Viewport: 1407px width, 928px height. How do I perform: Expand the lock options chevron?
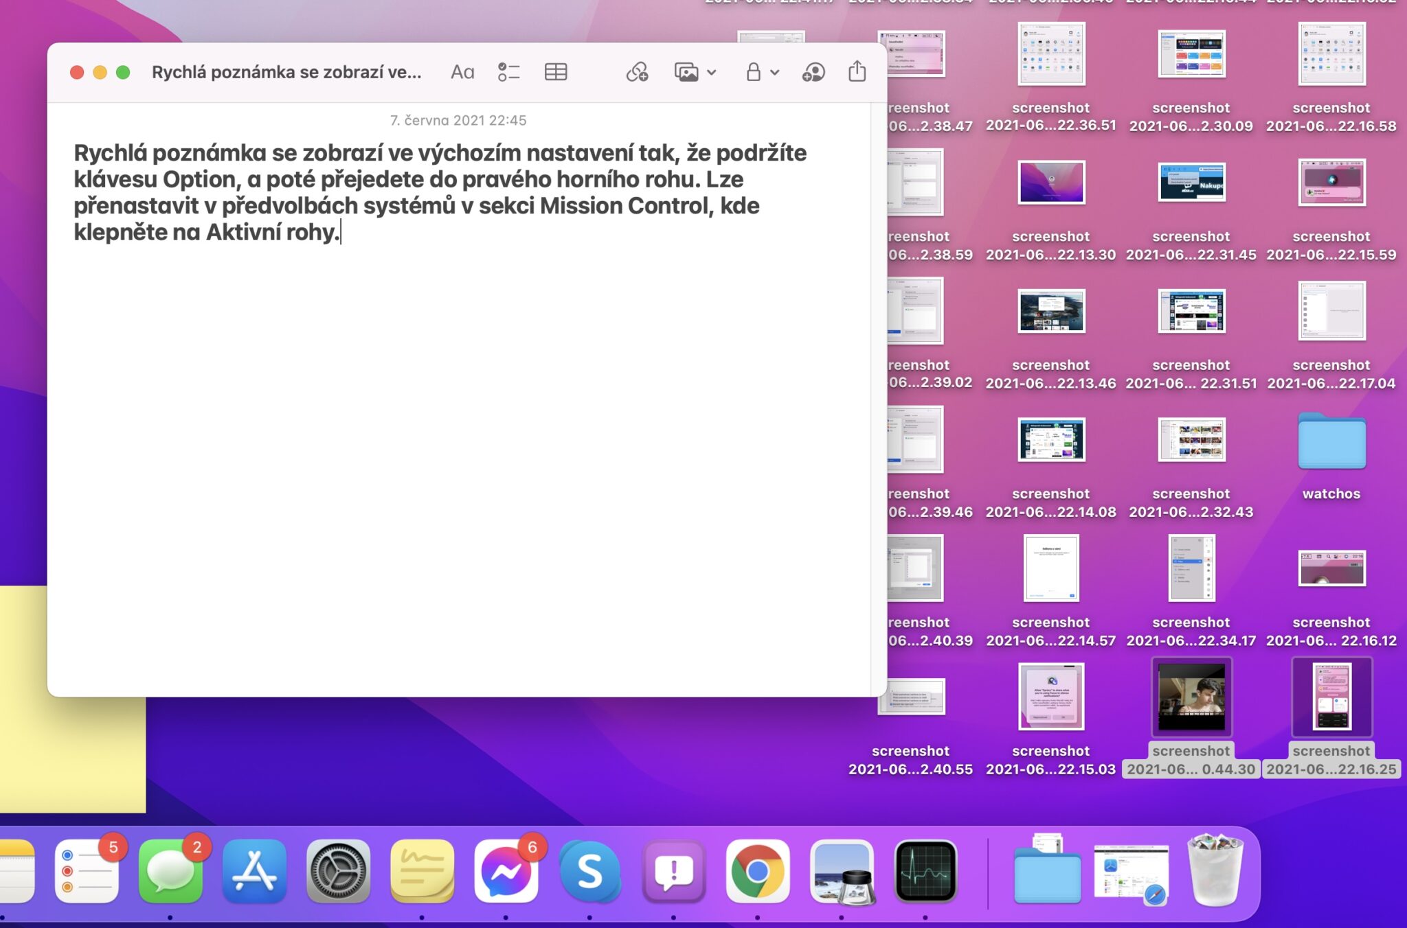774,73
